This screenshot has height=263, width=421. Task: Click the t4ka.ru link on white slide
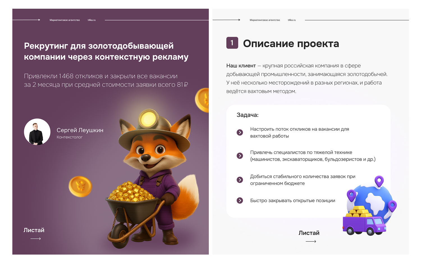click(x=292, y=20)
